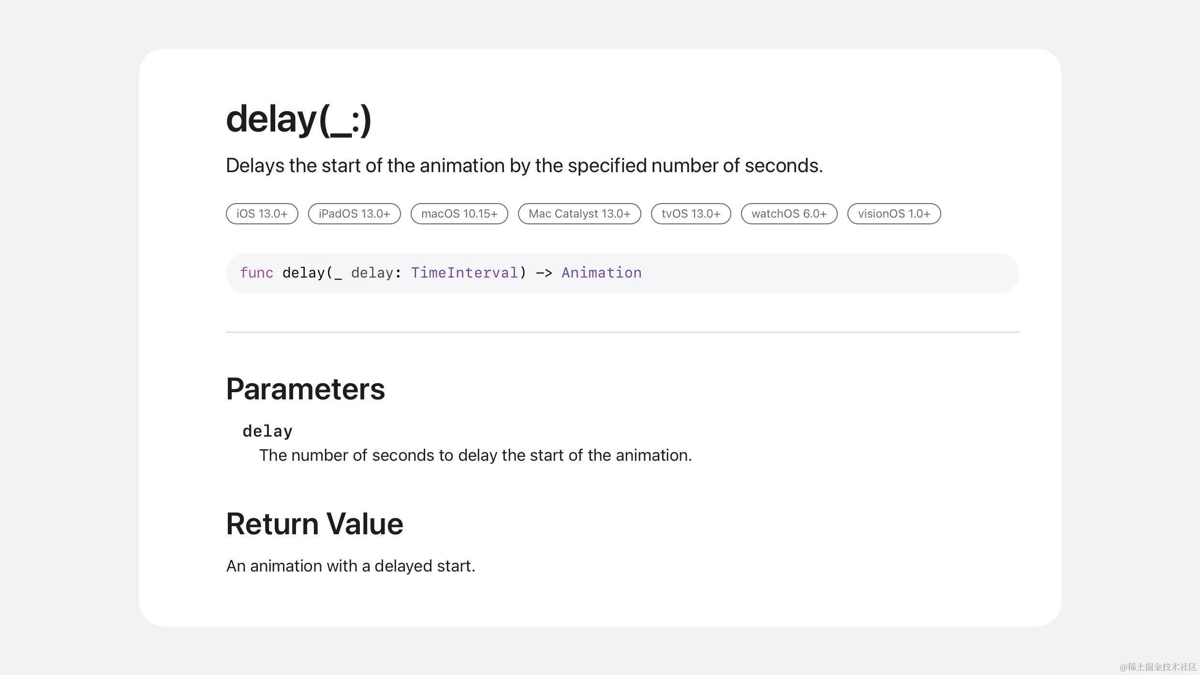Click the delay(_:) page title
The image size is (1200, 675).
click(x=298, y=119)
